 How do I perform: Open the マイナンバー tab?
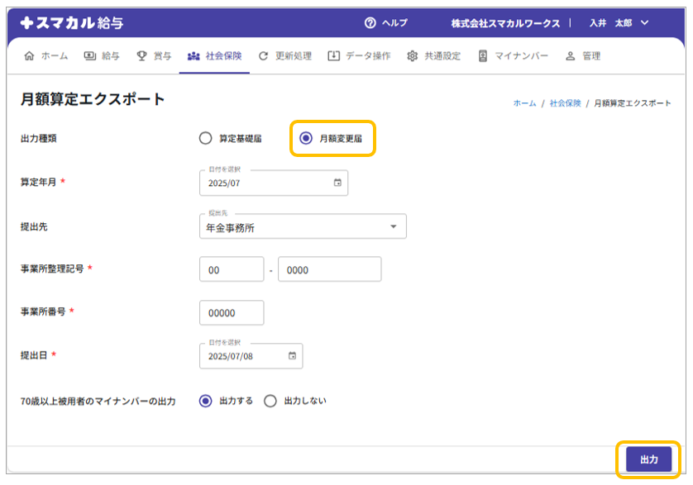512,56
